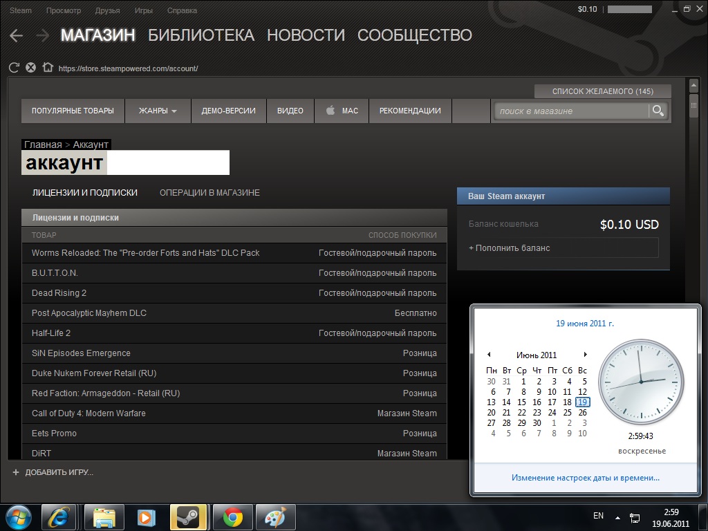The image size is (708, 531).
Task: Open ПОПУЛЯРНЫЕ ТОВАРЫ
Action: click(x=73, y=111)
